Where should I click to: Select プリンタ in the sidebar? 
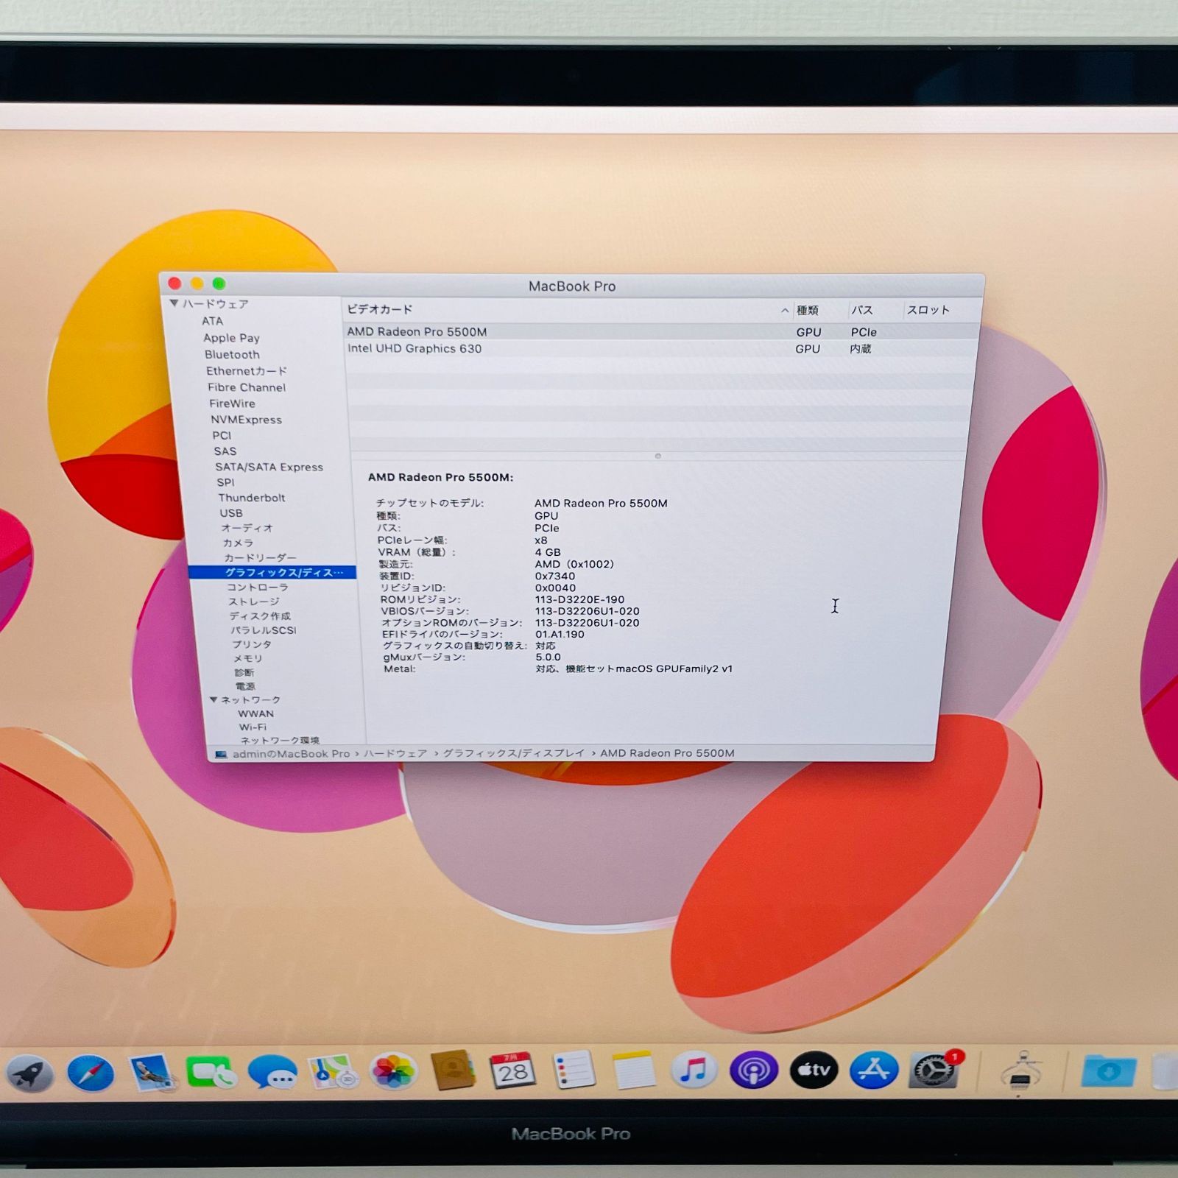pos(252,644)
